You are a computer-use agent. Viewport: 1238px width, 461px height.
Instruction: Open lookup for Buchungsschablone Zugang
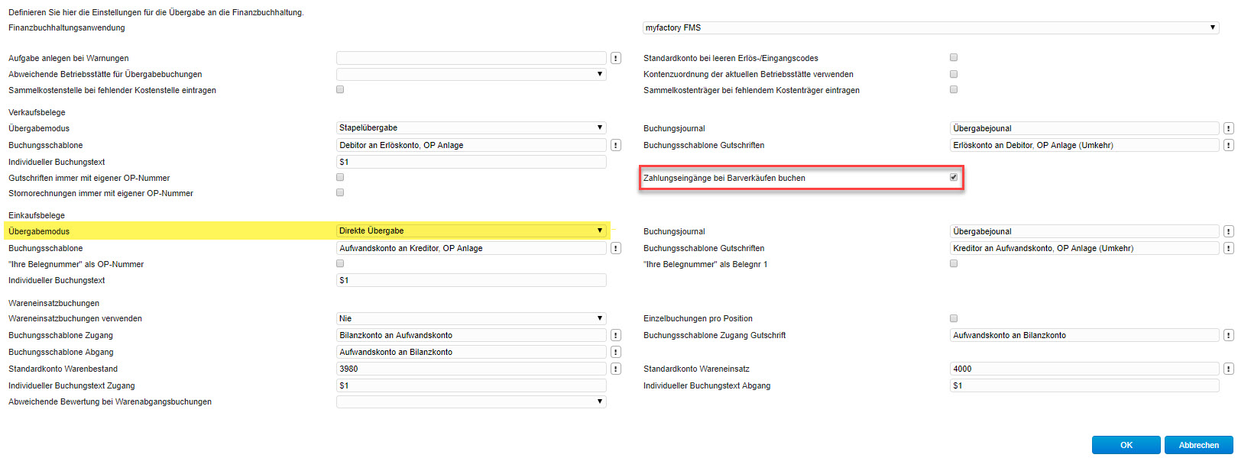[616, 335]
